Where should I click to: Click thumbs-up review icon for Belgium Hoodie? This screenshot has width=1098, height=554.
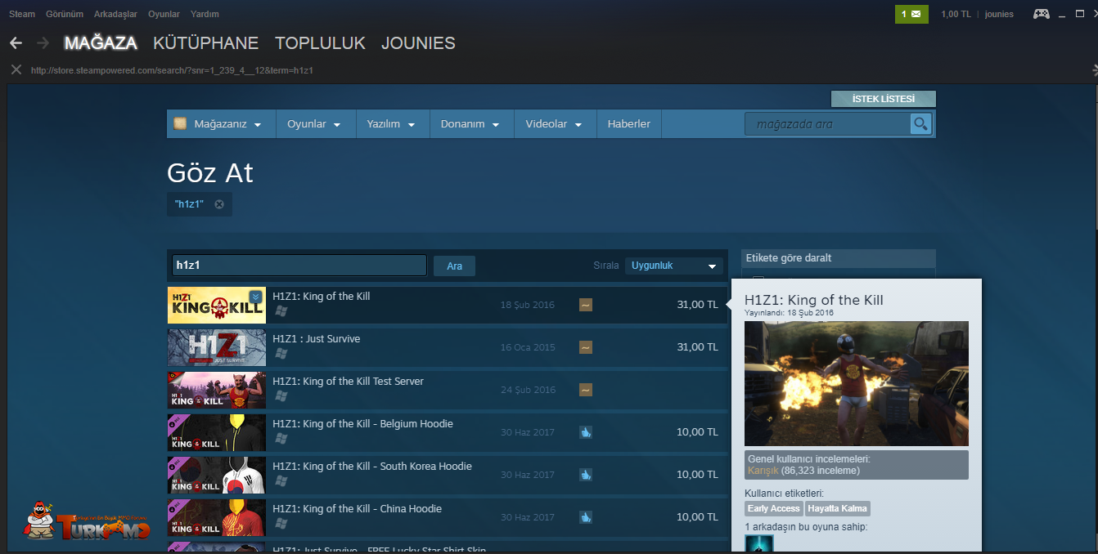pos(585,432)
